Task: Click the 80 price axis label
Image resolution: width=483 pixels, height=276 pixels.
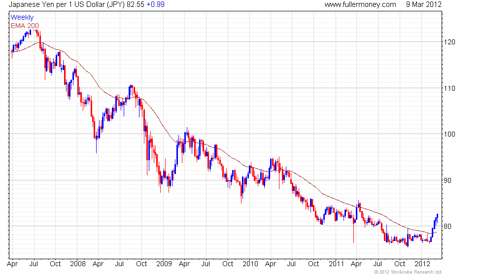Action: click(x=448, y=226)
